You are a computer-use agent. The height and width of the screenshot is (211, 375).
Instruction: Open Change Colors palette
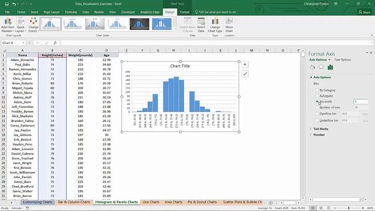33,25
